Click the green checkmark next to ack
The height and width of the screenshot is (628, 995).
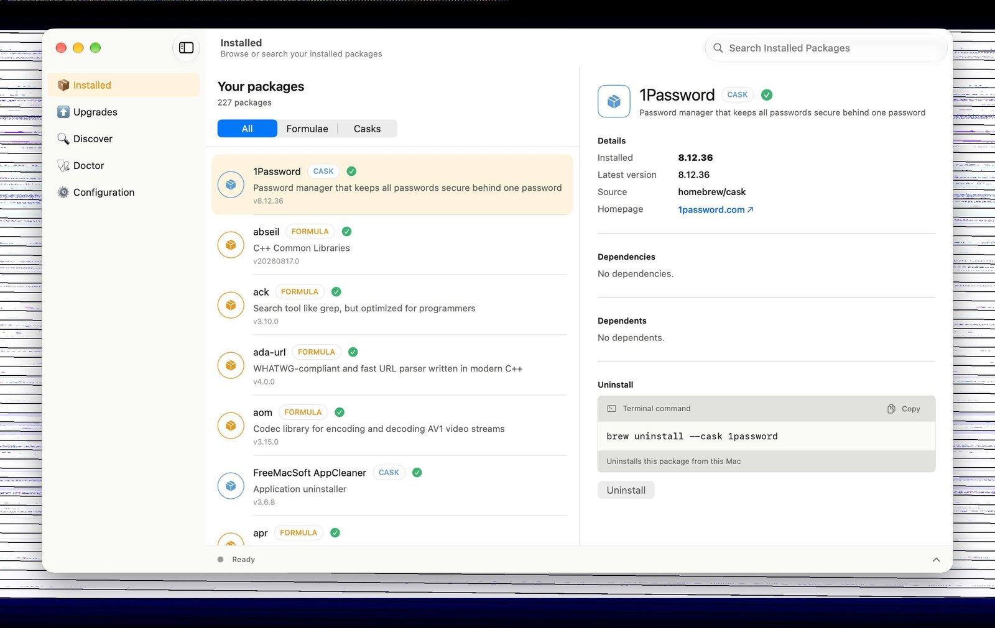pos(336,292)
